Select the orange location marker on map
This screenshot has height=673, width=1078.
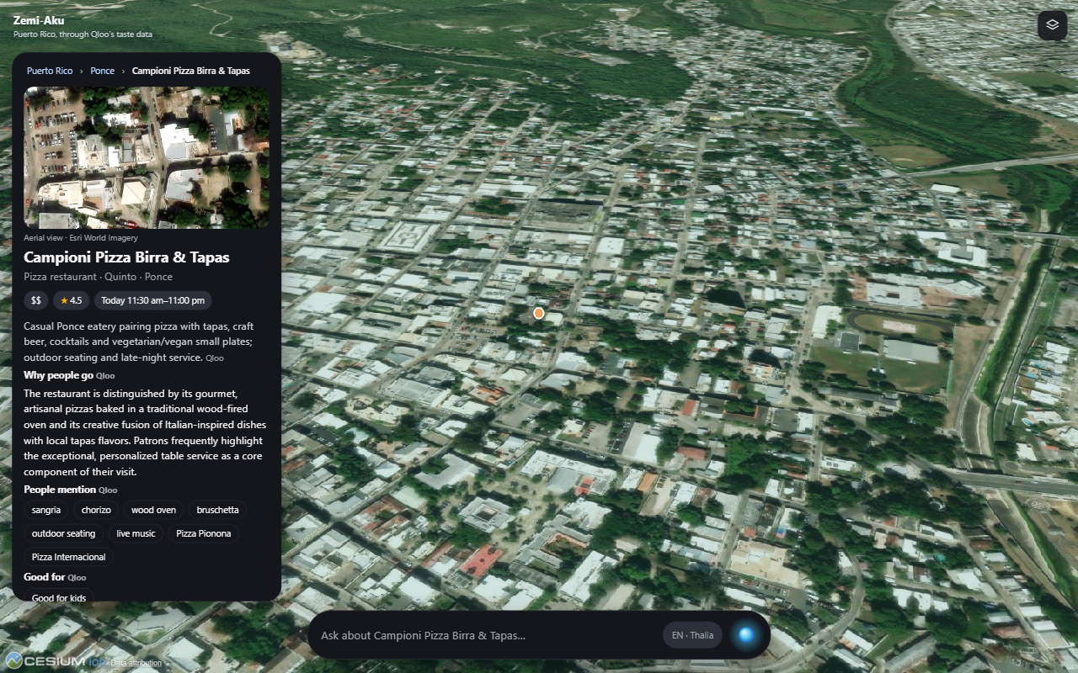(539, 313)
